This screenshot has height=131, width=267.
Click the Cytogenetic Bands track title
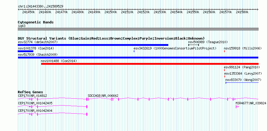tap(36, 22)
